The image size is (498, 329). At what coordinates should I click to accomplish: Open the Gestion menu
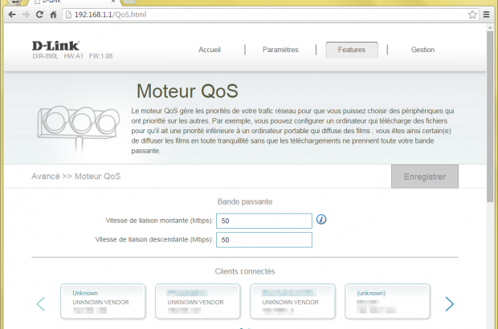422,50
